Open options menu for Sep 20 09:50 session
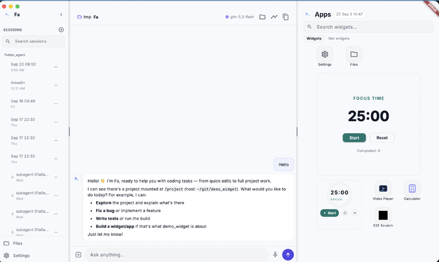439x262 pixels. 56,67
